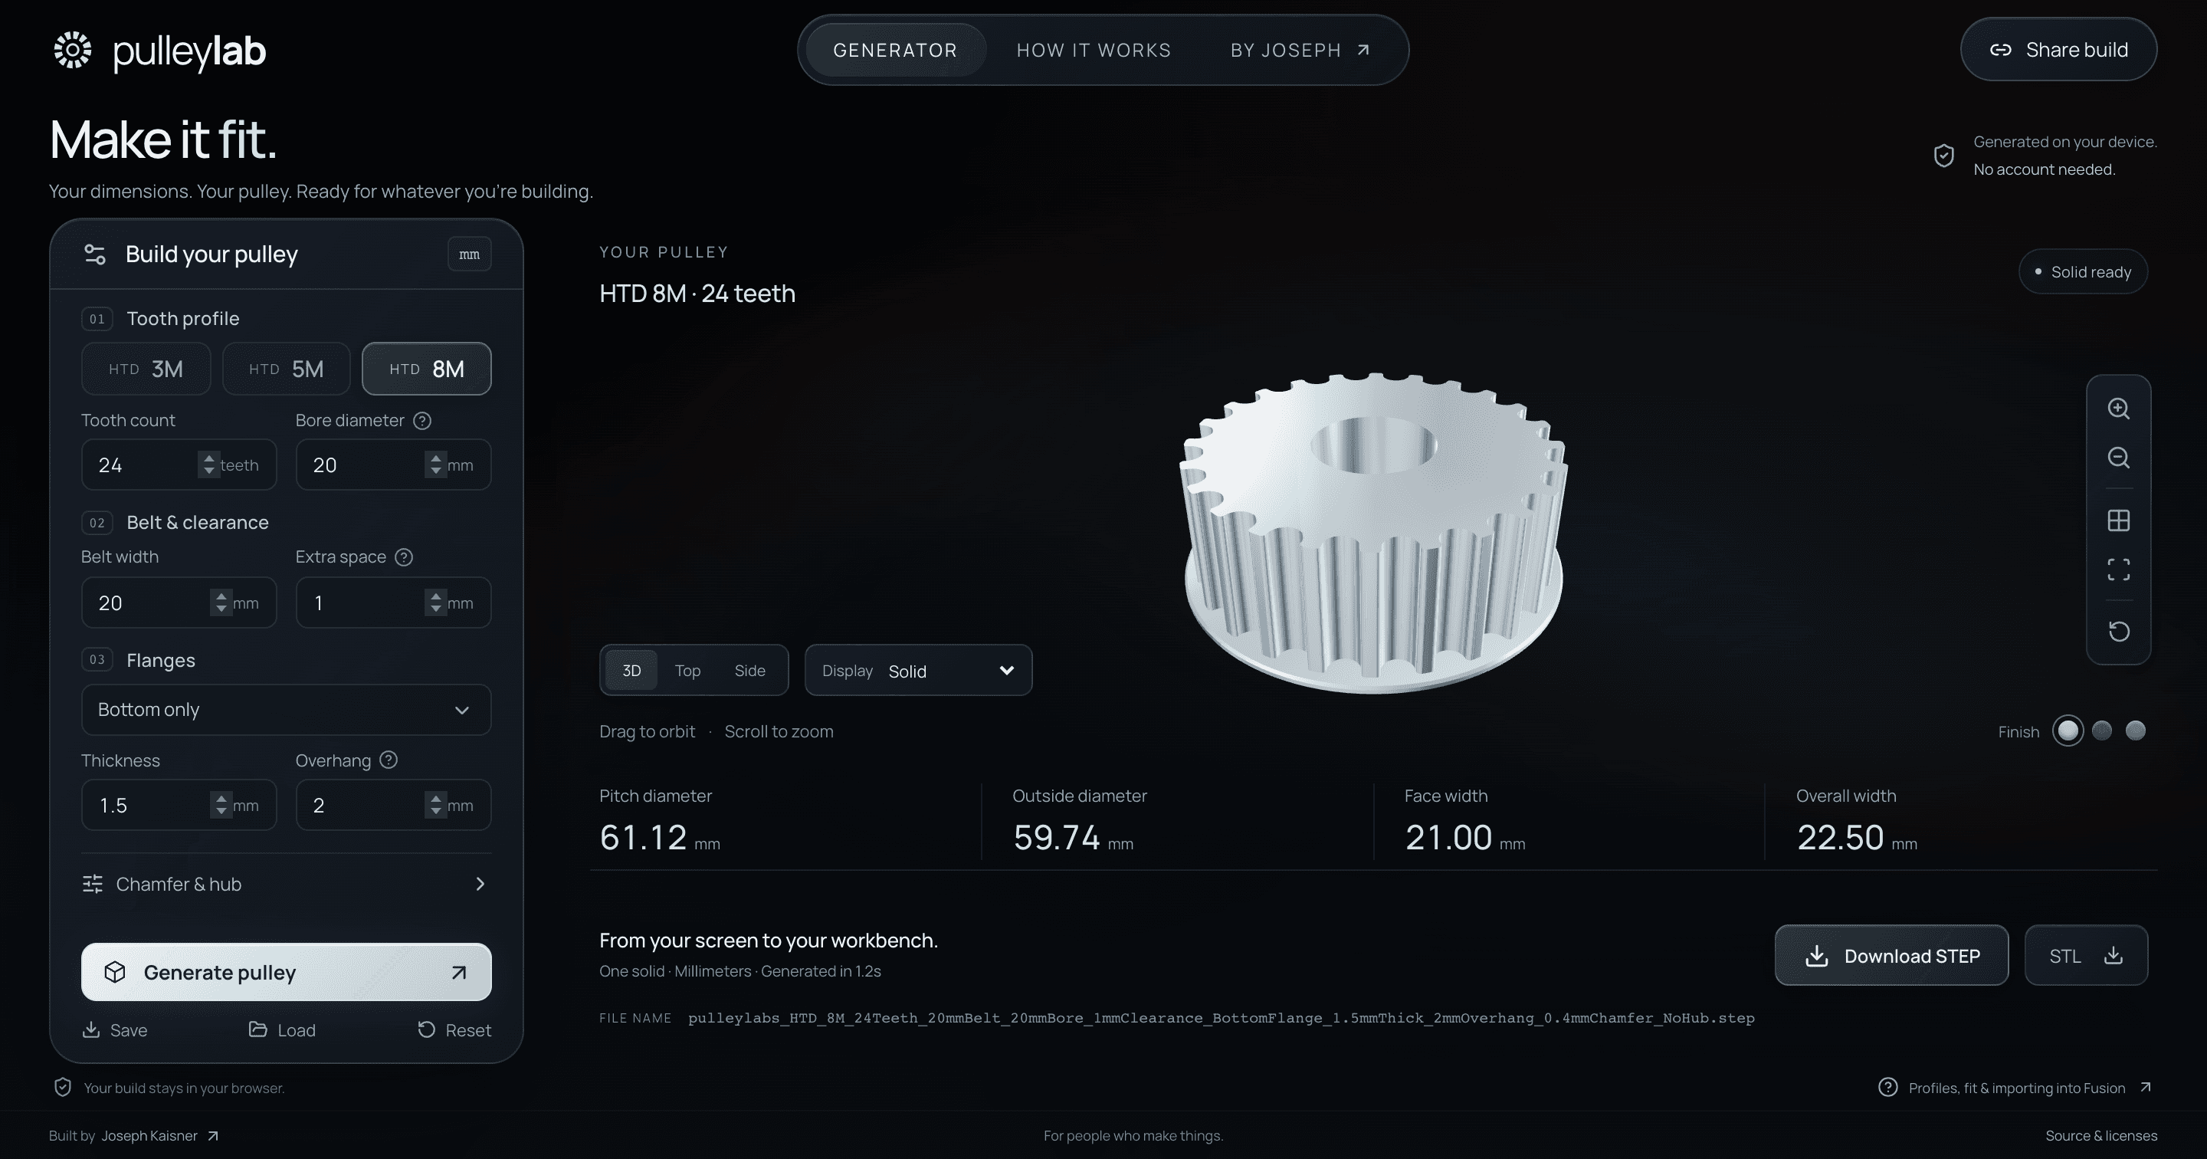Open the Display Solid dropdown

coord(919,671)
